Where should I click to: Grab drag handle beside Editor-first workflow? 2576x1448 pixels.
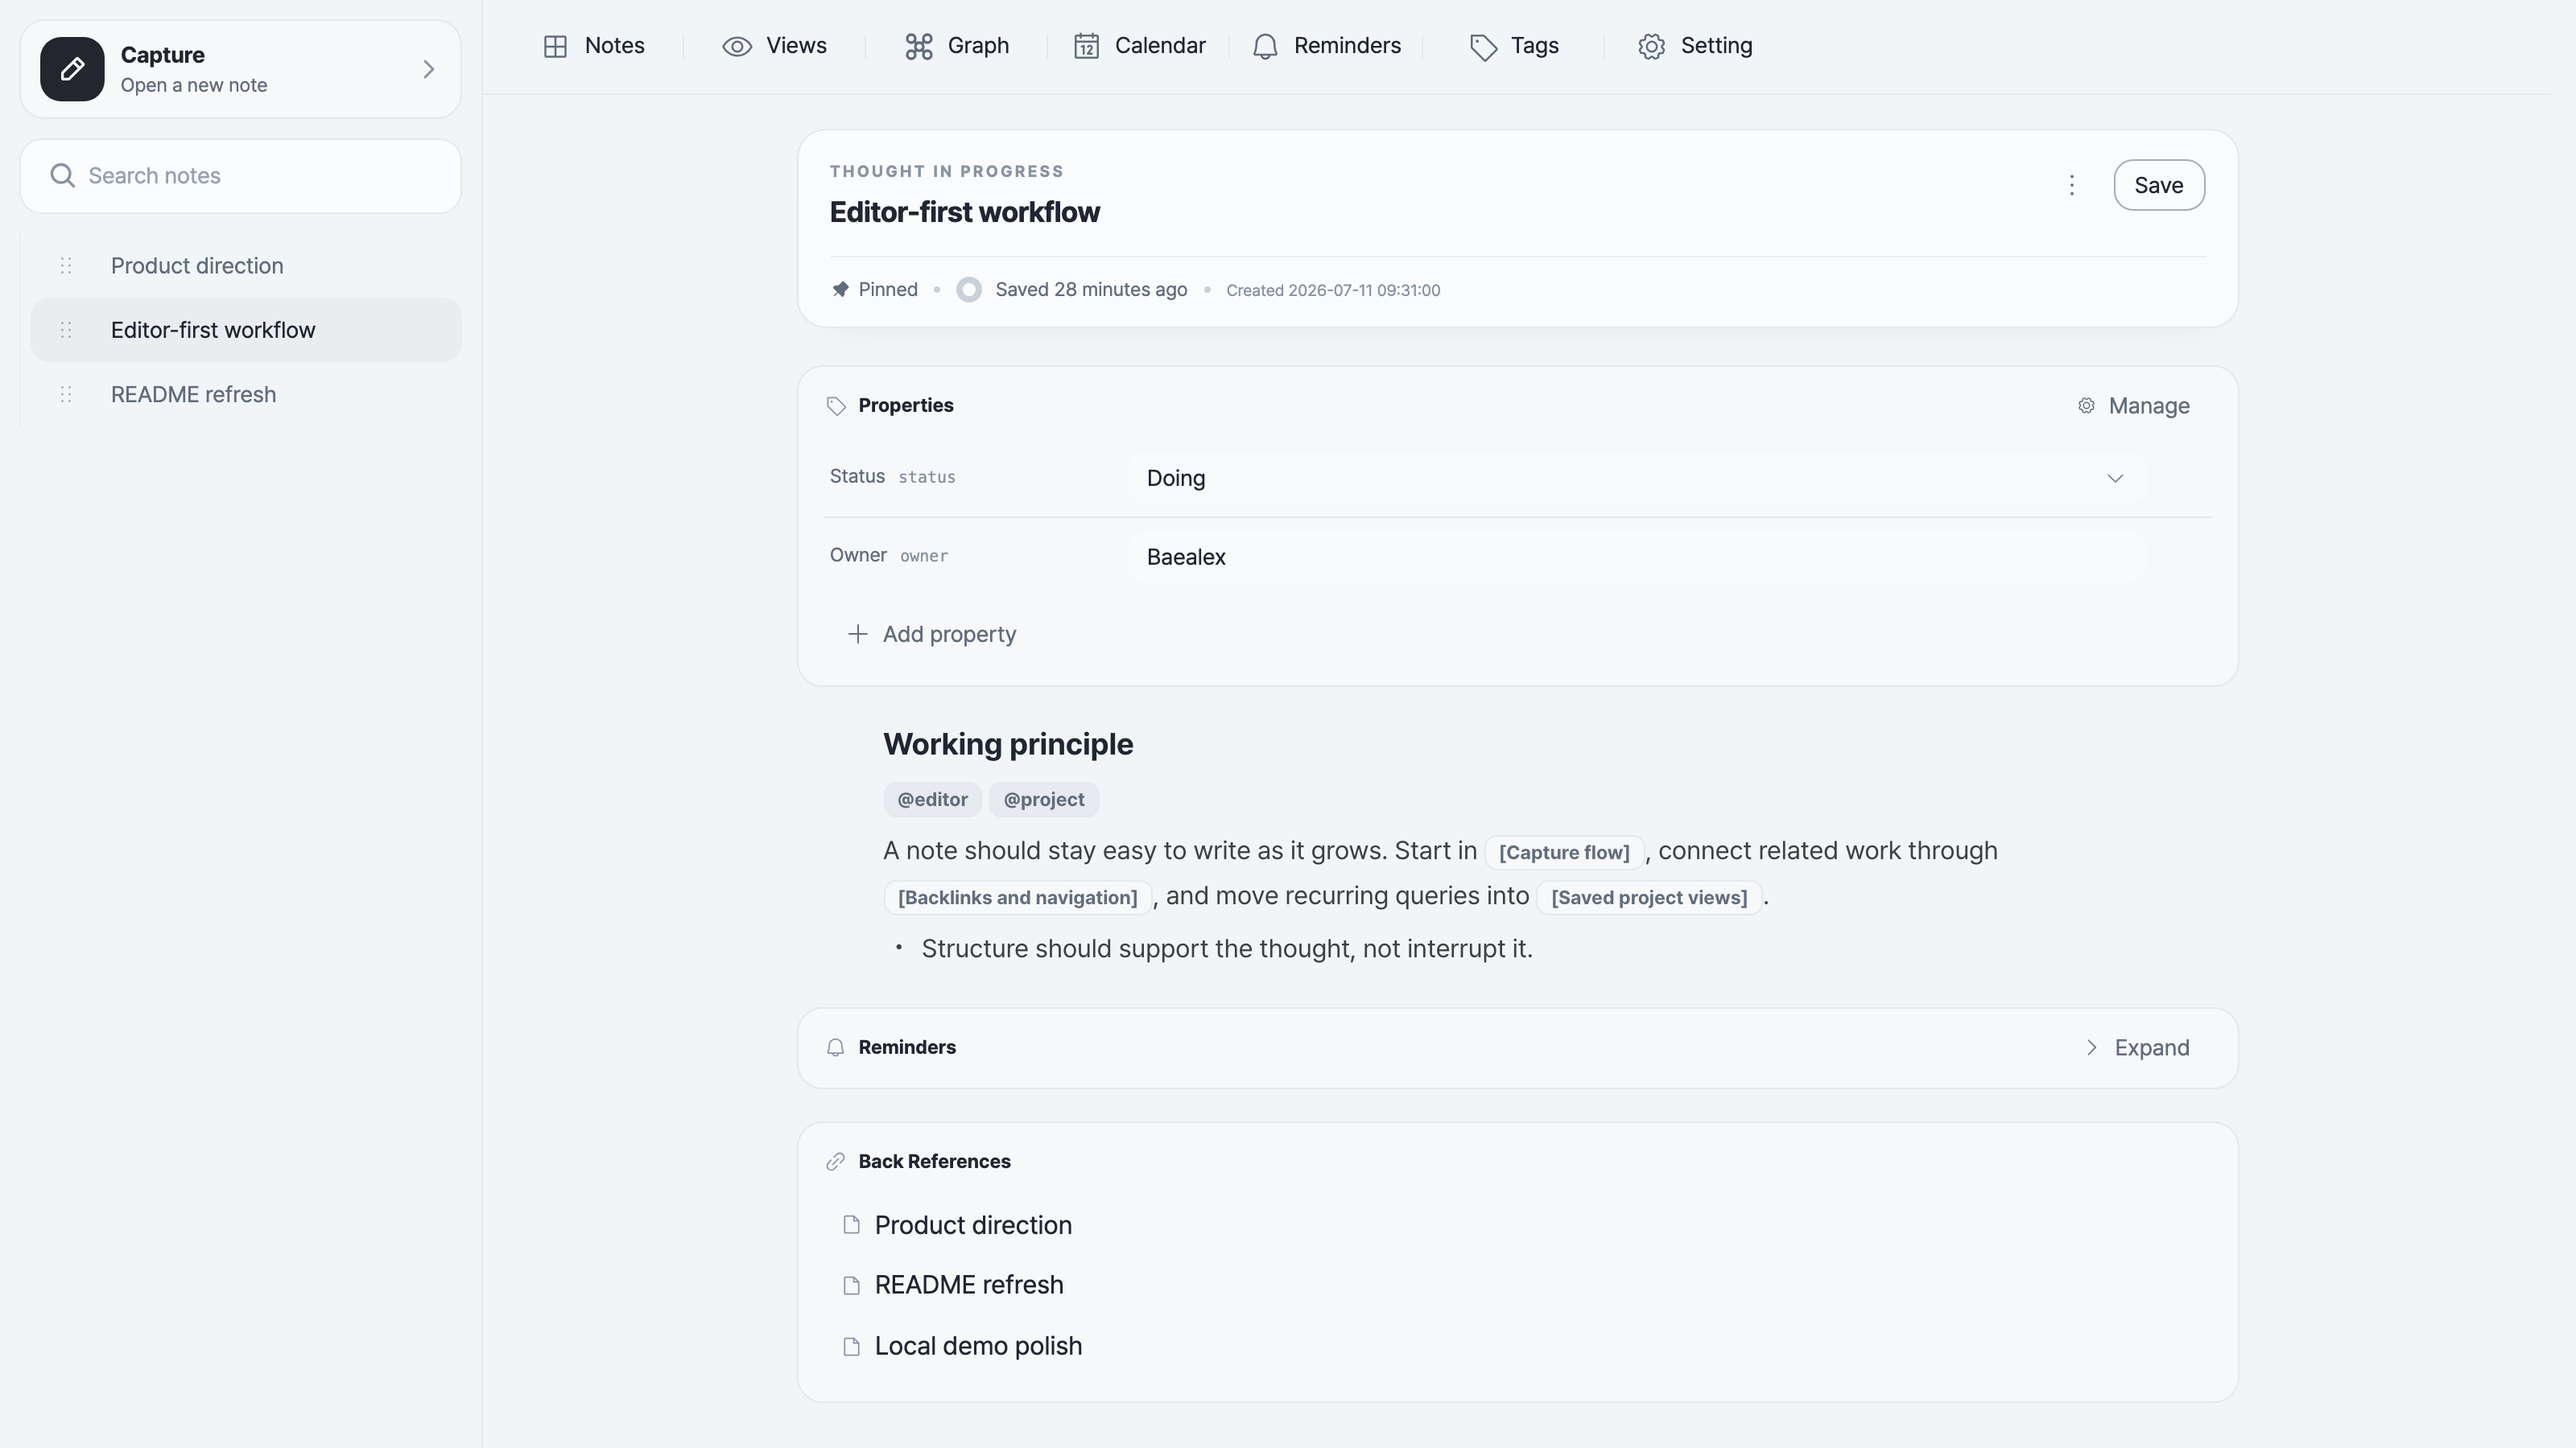pyautogui.click(x=66, y=330)
